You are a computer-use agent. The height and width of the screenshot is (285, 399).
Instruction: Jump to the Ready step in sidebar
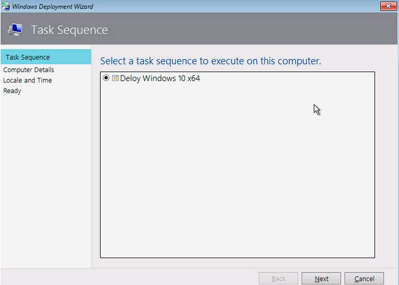tap(12, 91)
